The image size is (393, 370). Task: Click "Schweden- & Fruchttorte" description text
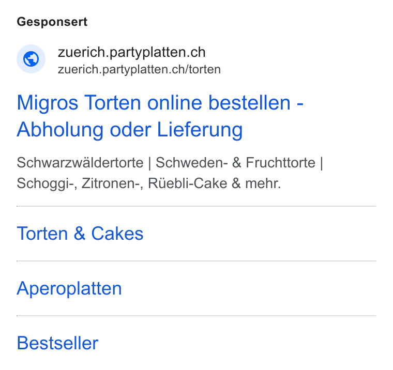click(235, 163)
